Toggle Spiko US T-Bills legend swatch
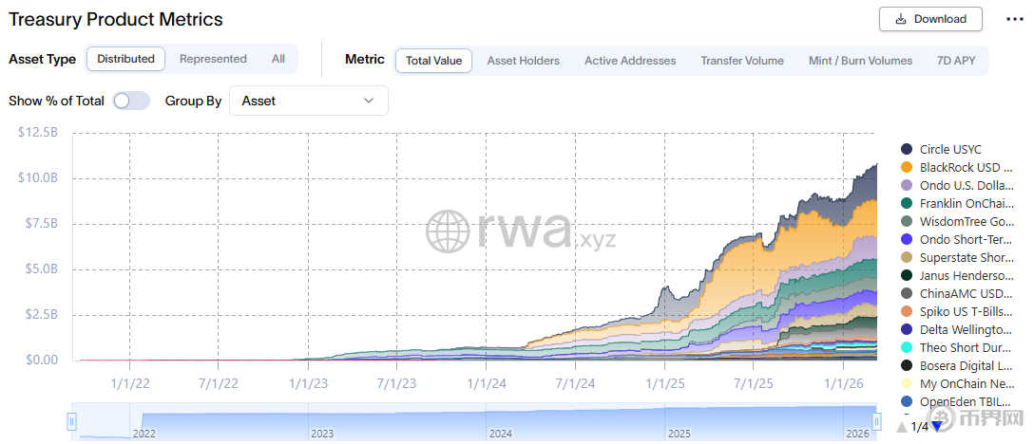This screenshot has height=444, width=1034. pyautogui.click(x=907, y=311)
